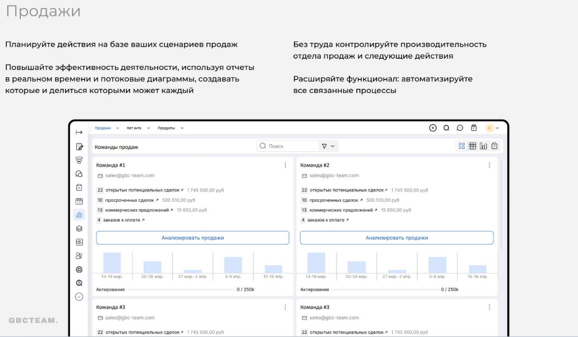This screenshot has width=578, height=337.
Task: Open the tasks clipboard icon in sidebar
Action: tap(79, 187)
